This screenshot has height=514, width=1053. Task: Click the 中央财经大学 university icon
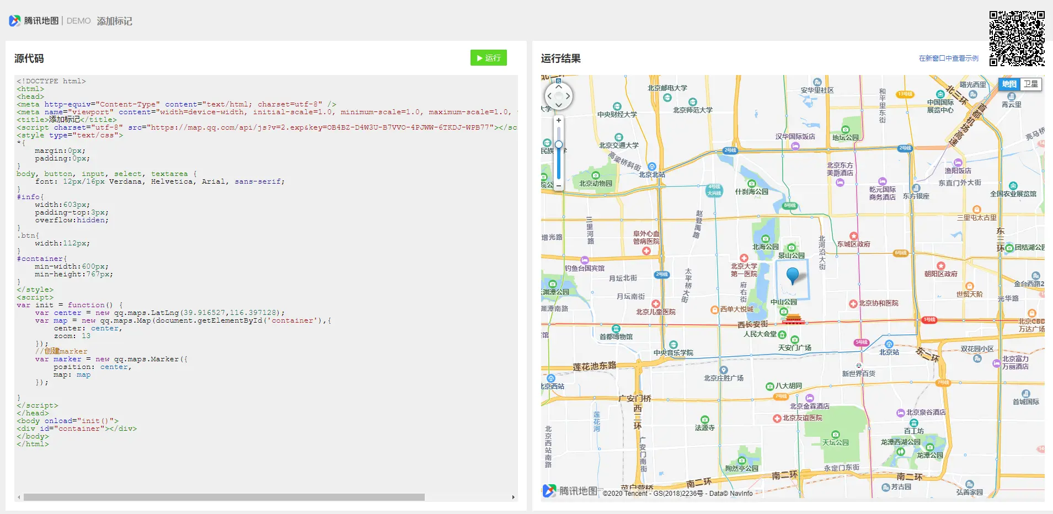(617, 106)
